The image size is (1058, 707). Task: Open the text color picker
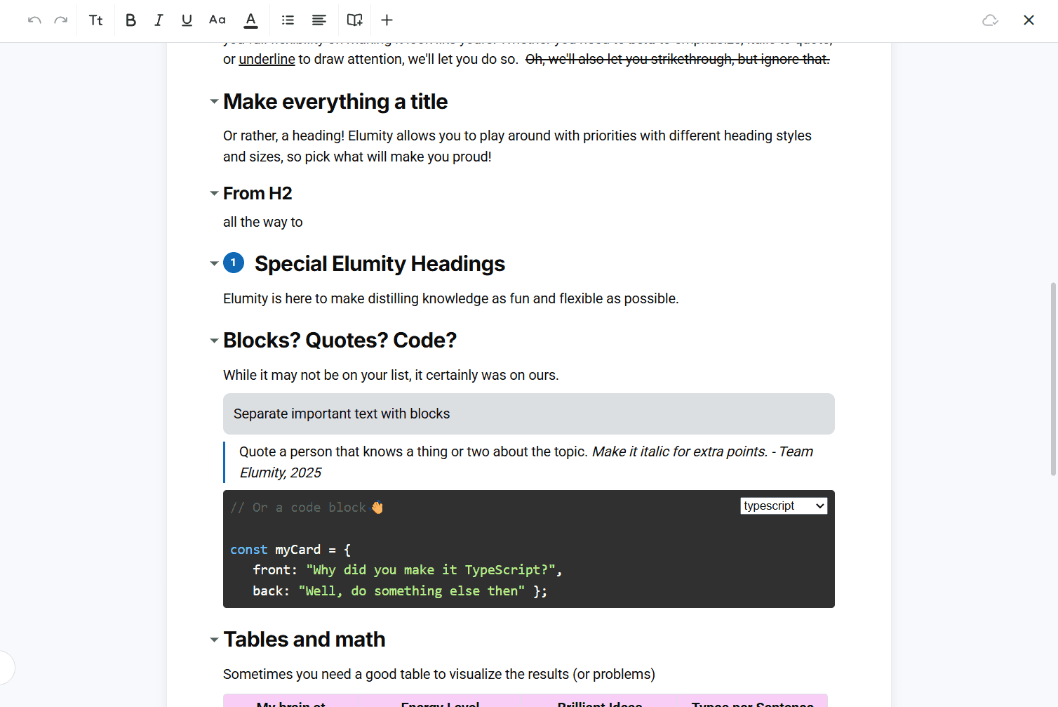pos(250,20)
